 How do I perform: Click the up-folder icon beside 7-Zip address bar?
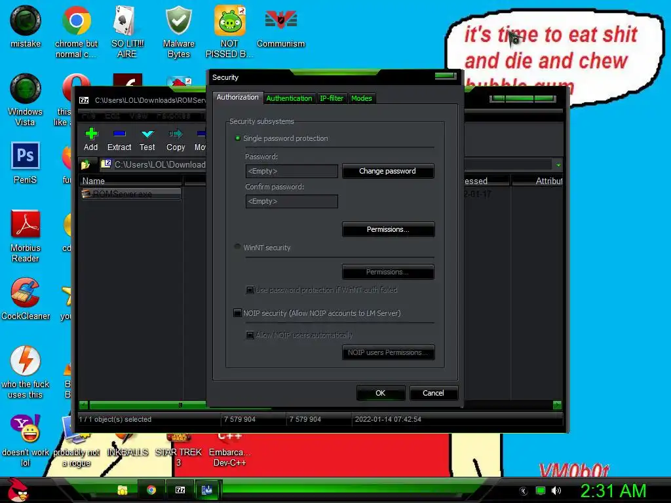click(86, 164)
